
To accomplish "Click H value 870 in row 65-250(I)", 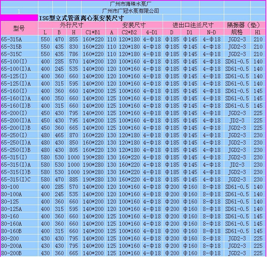I will (x=74, y=135).
